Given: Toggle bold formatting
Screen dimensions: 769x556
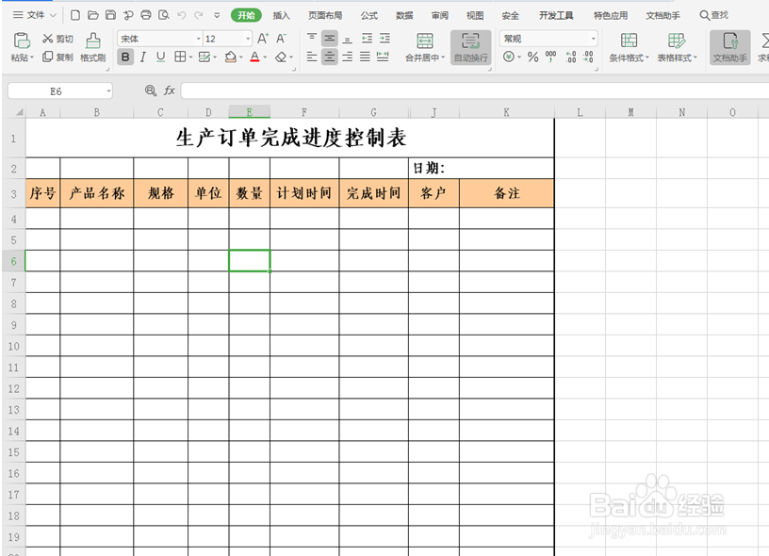Looking at the screenshot, I should 125,57.
